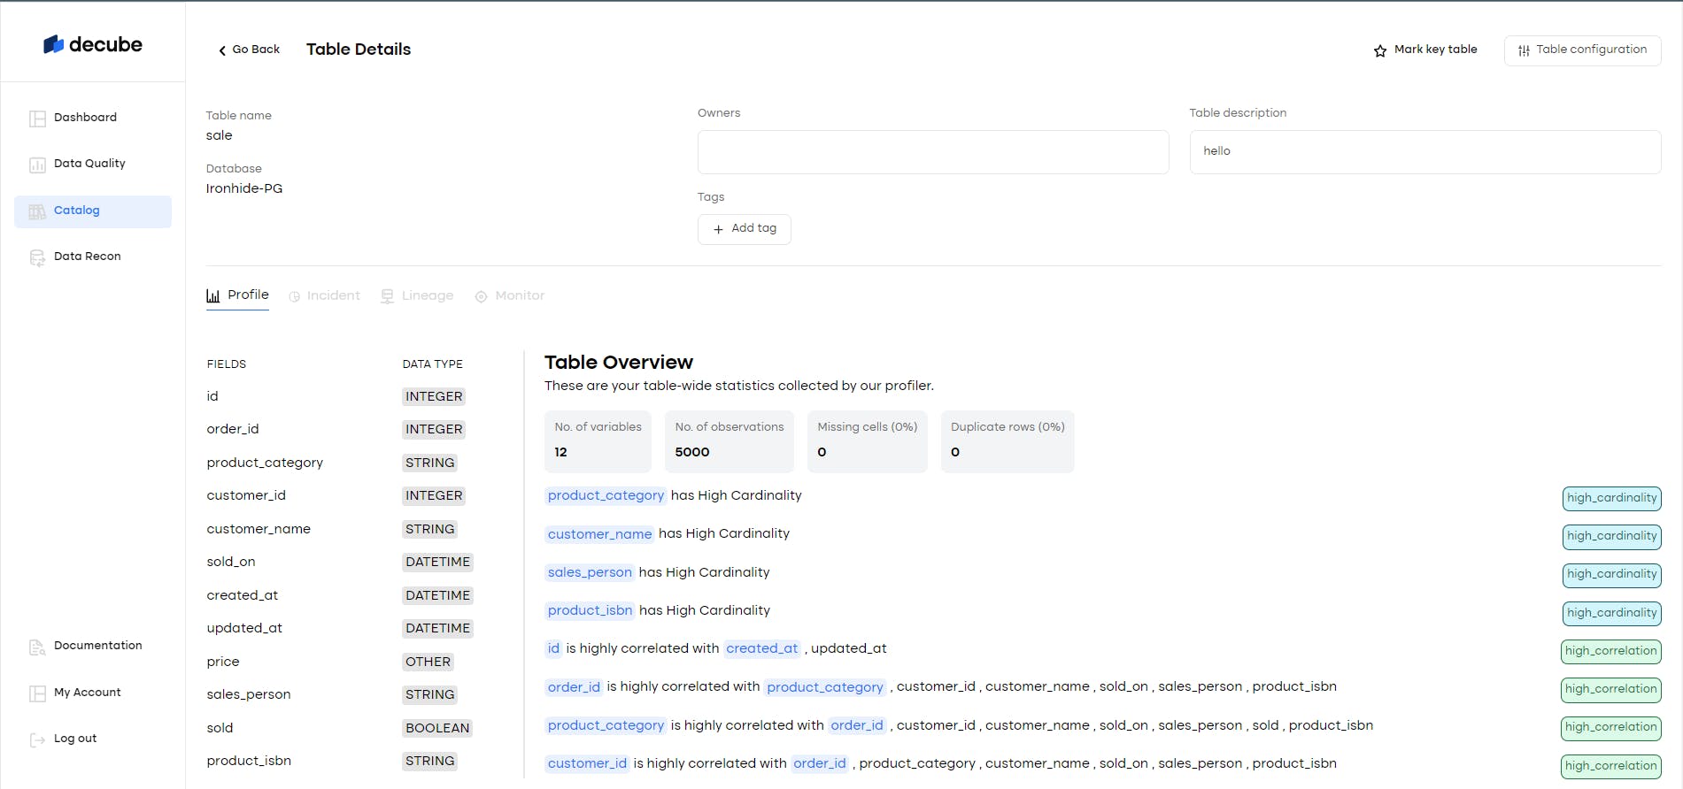Click the Documentation sidebar icon
This screenshot has height=789, width=1683.
click(37, 647)
